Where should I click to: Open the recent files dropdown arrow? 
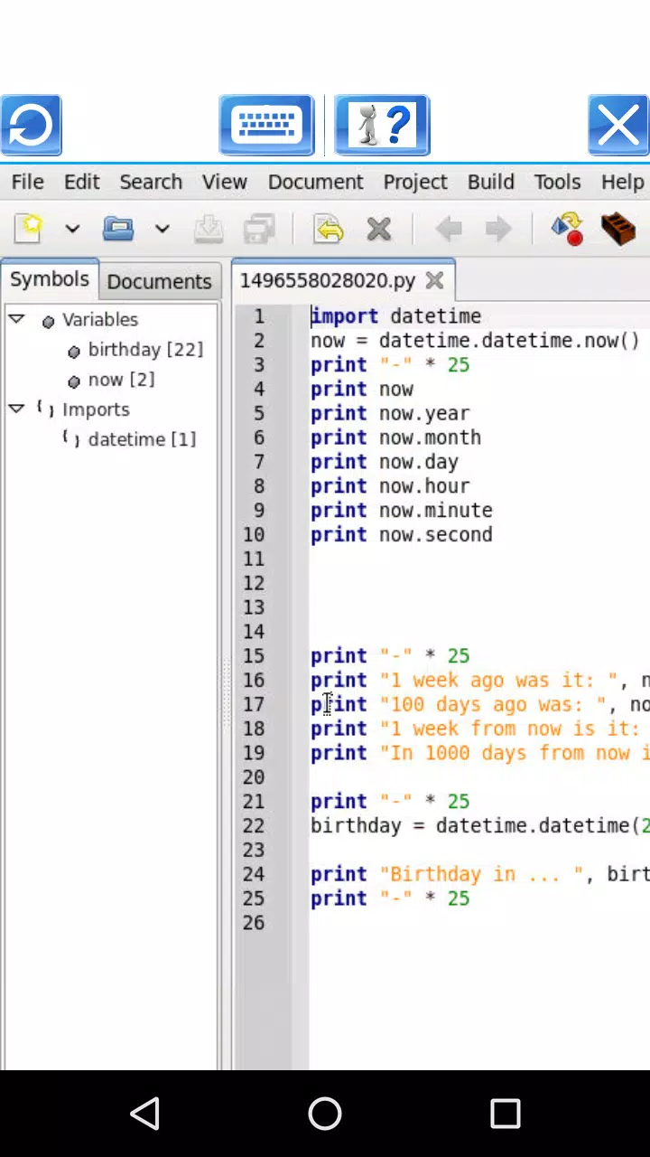(x=162, y=229)
